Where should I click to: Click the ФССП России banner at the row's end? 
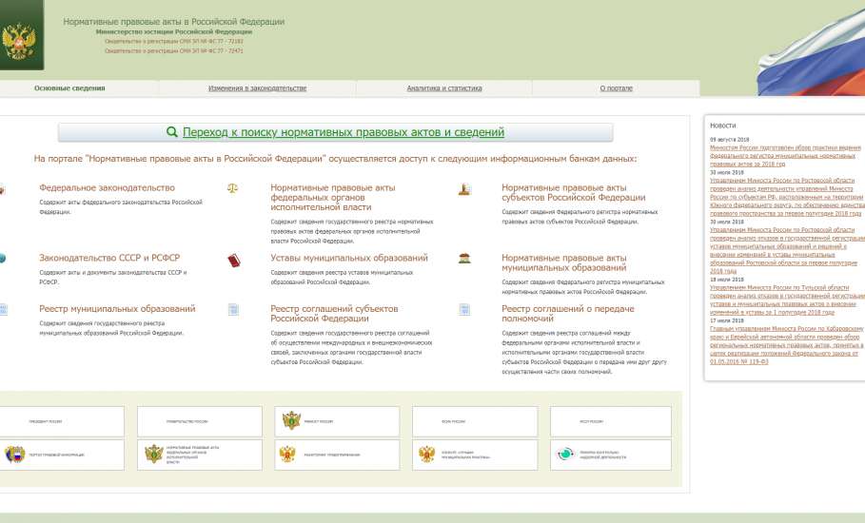[x=611, y=421]
